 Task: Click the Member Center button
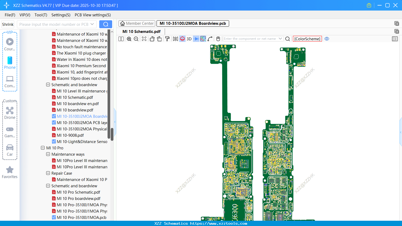pos(137,23)
